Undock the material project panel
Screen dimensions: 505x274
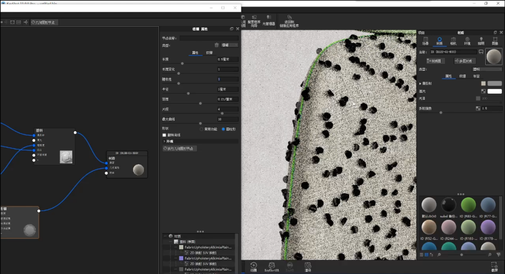tap(495, 33)
